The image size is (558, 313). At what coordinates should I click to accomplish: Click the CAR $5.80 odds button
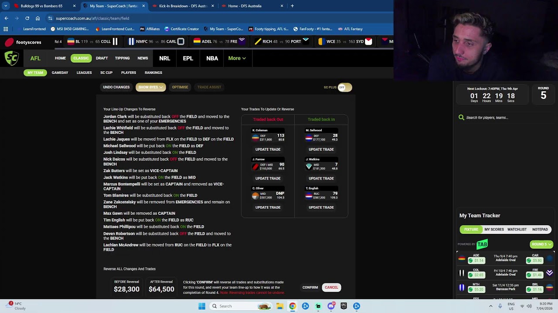point(534,260)
